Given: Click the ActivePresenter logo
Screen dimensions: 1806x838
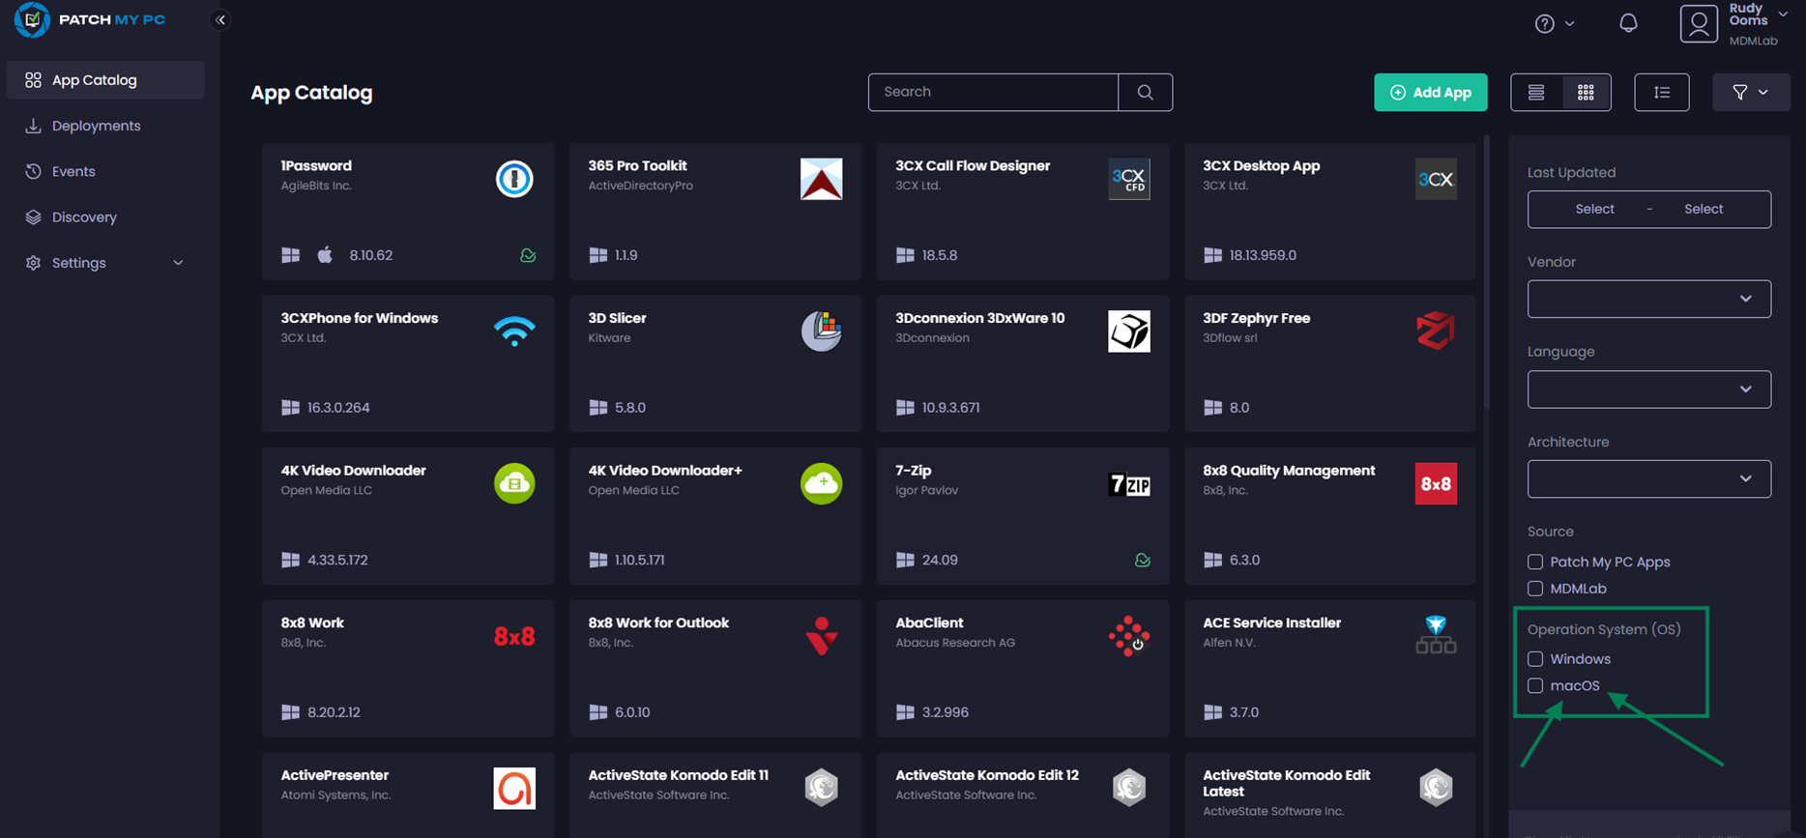Looking at the screenshot, I should pyautogui.click(x=514, y=789).
